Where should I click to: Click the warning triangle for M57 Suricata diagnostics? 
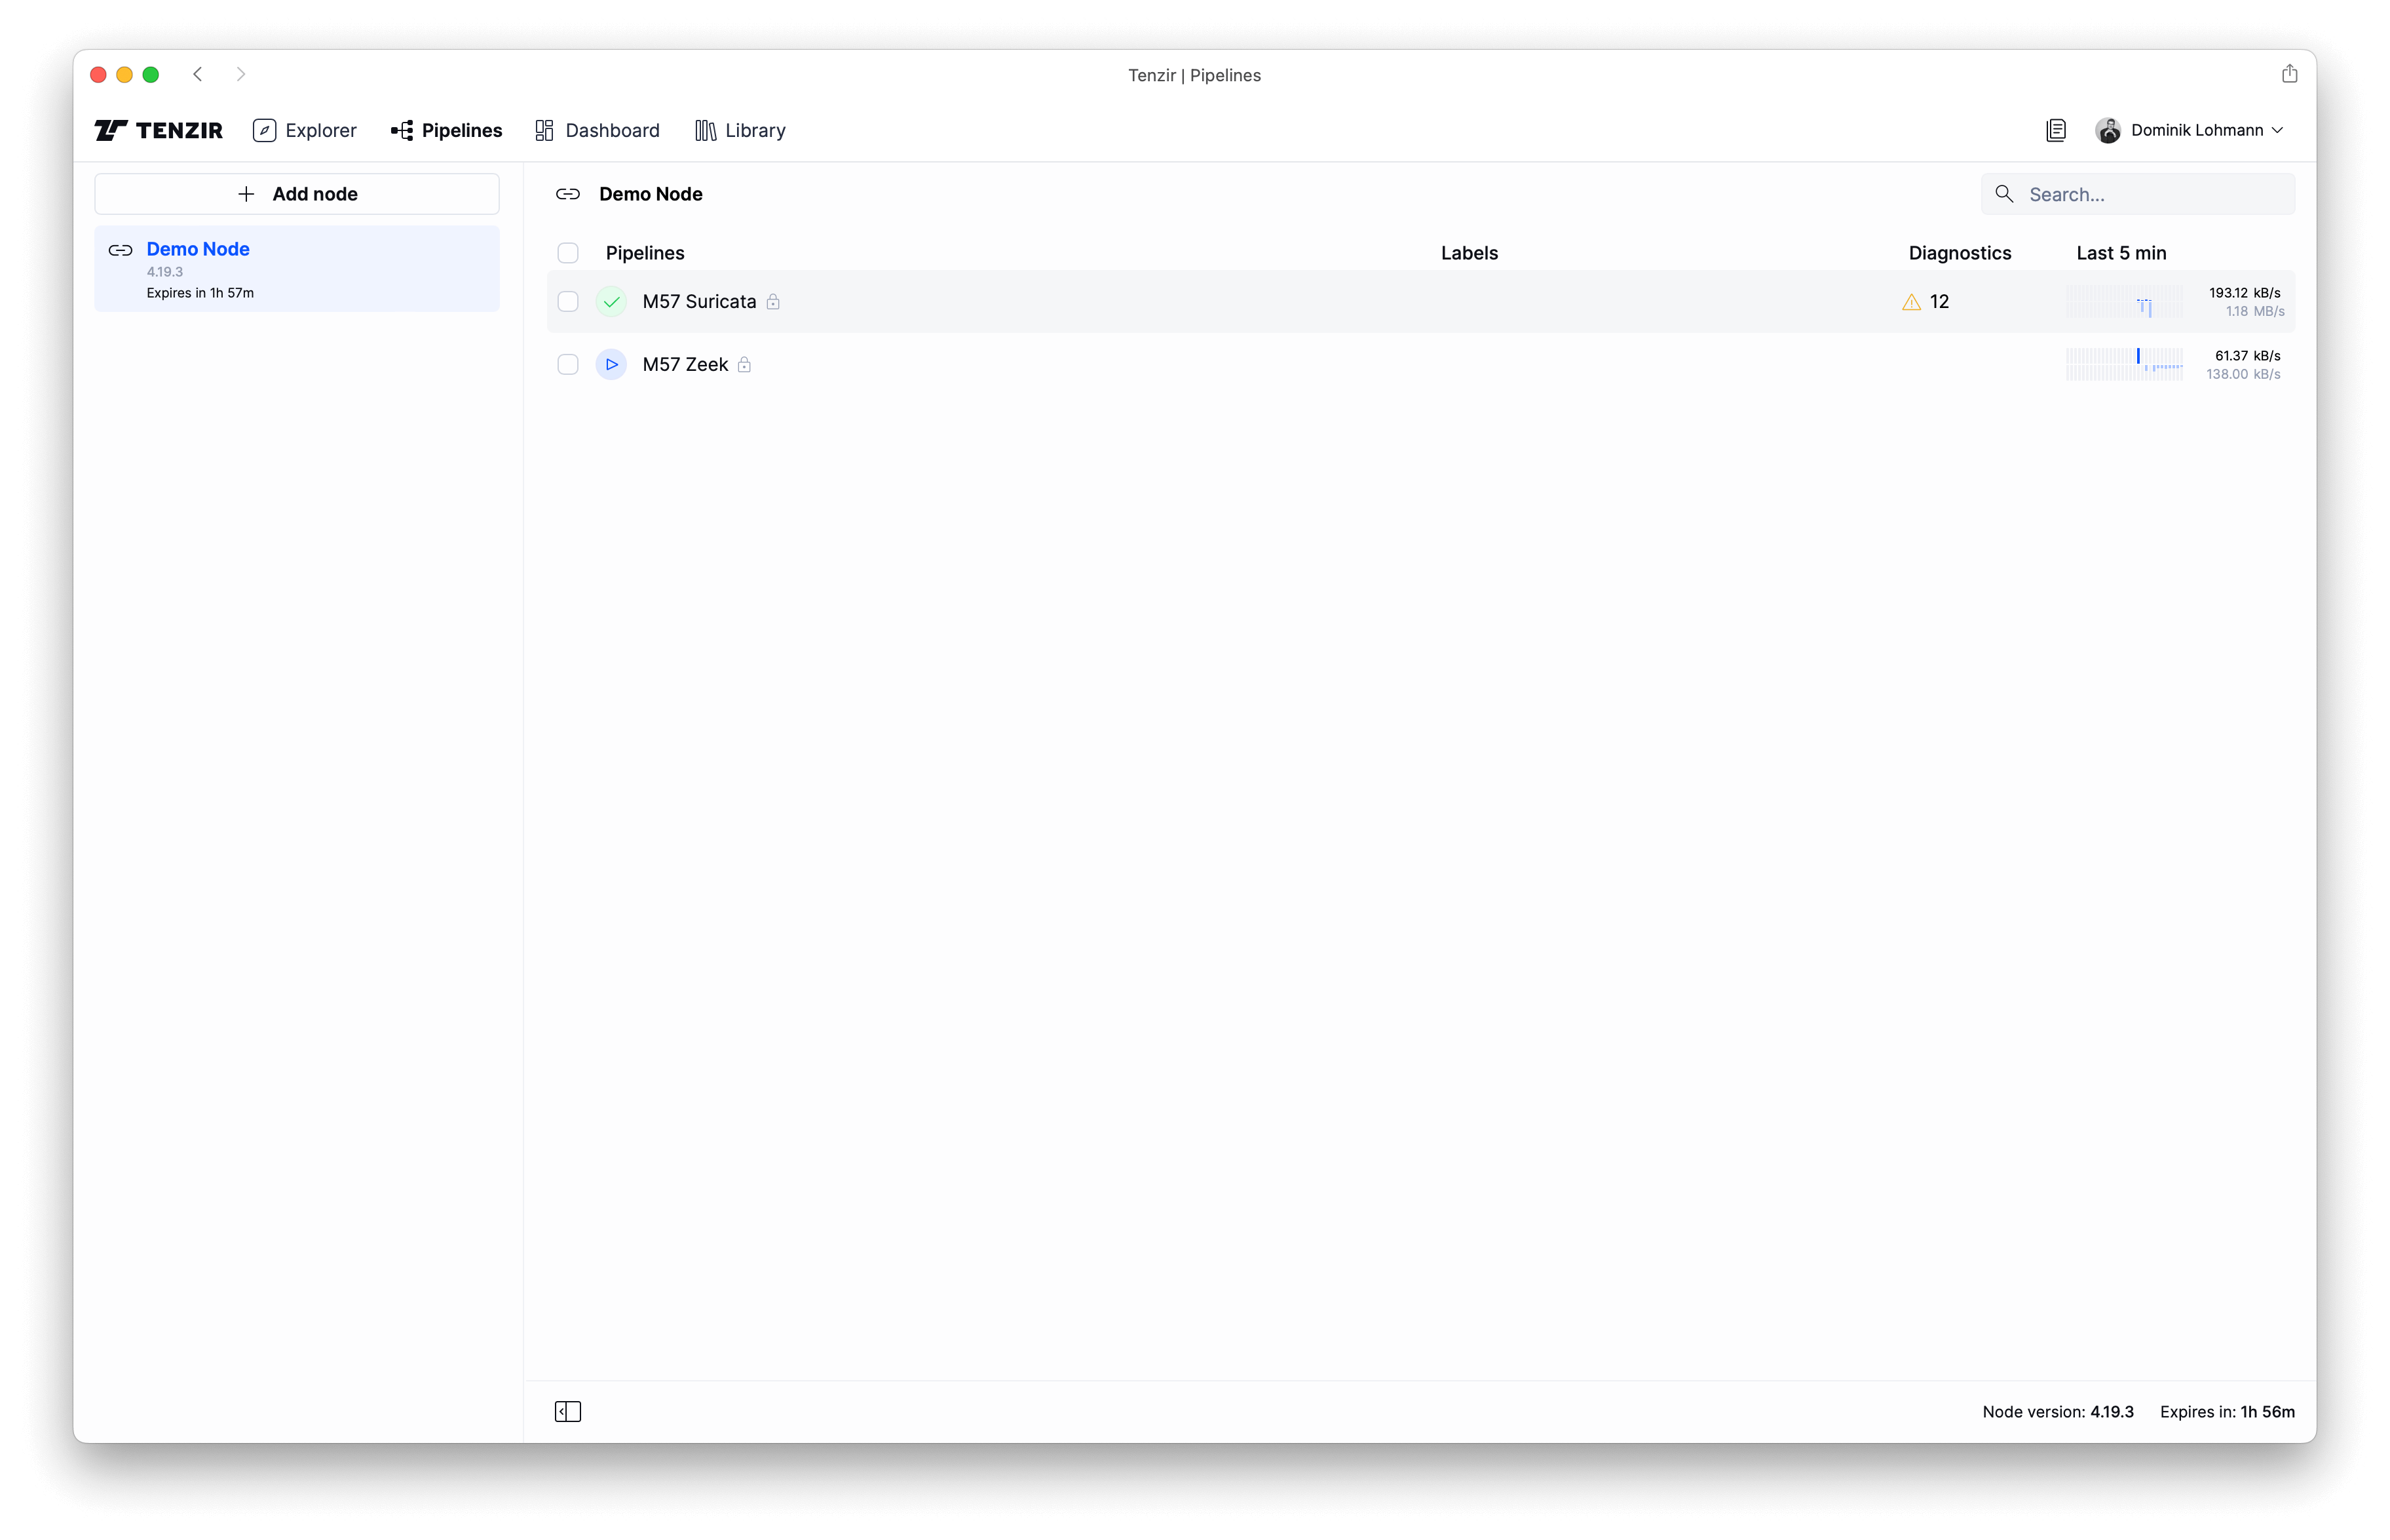coord(1911,302)
